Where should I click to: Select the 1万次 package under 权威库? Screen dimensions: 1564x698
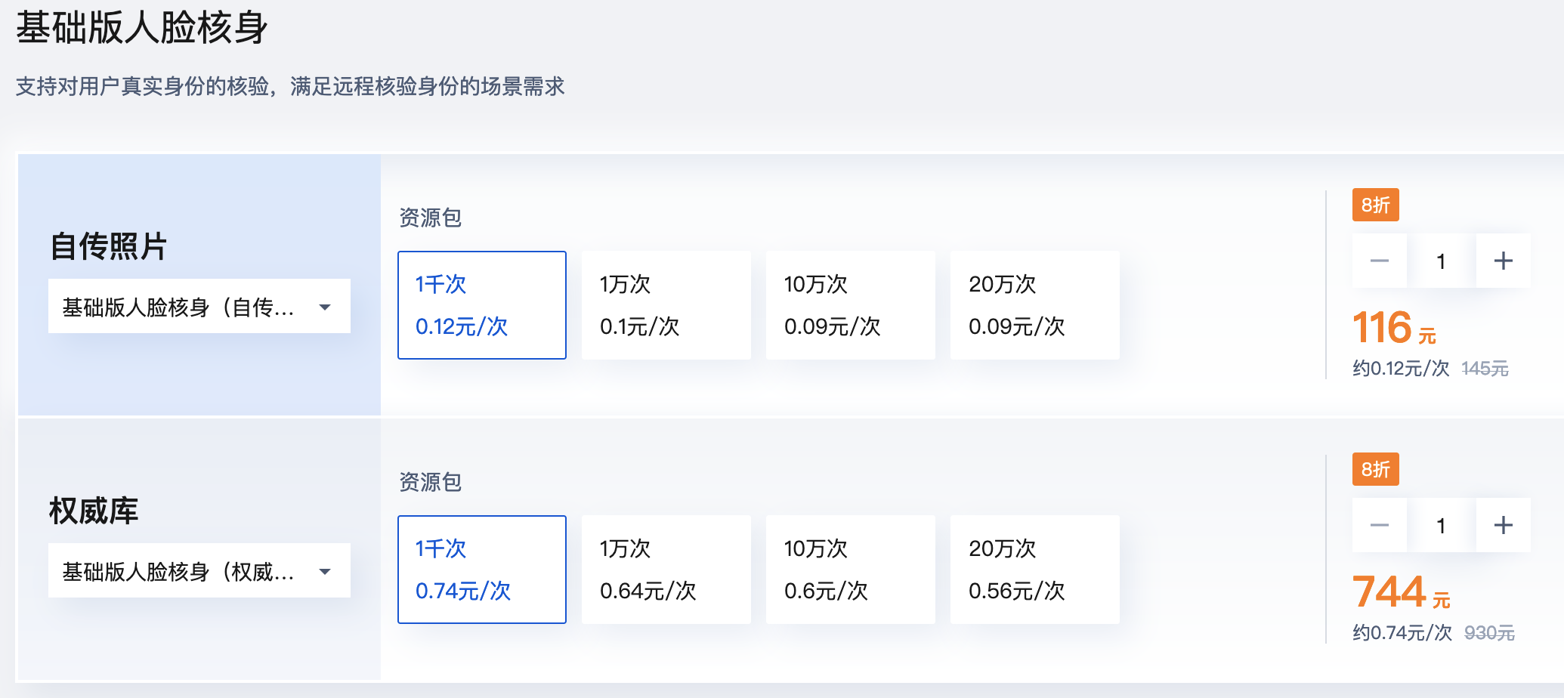[666, 570]
